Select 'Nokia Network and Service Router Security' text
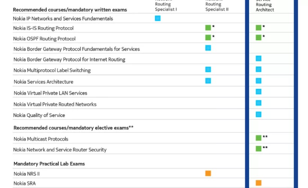 (x=60, y=150)
